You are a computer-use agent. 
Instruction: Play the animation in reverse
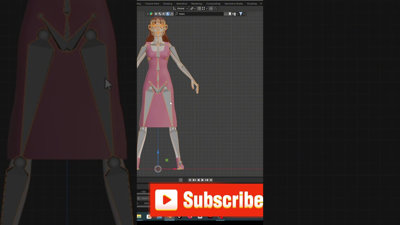[x=198, y=180]
